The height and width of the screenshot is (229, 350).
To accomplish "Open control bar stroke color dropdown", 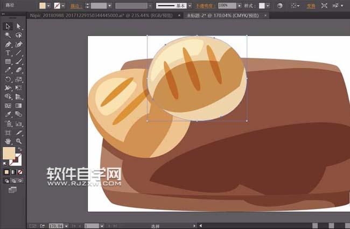I will pos(63,6).
